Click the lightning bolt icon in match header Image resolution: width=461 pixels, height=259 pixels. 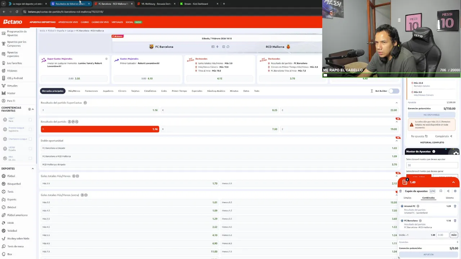coord(217,47)
